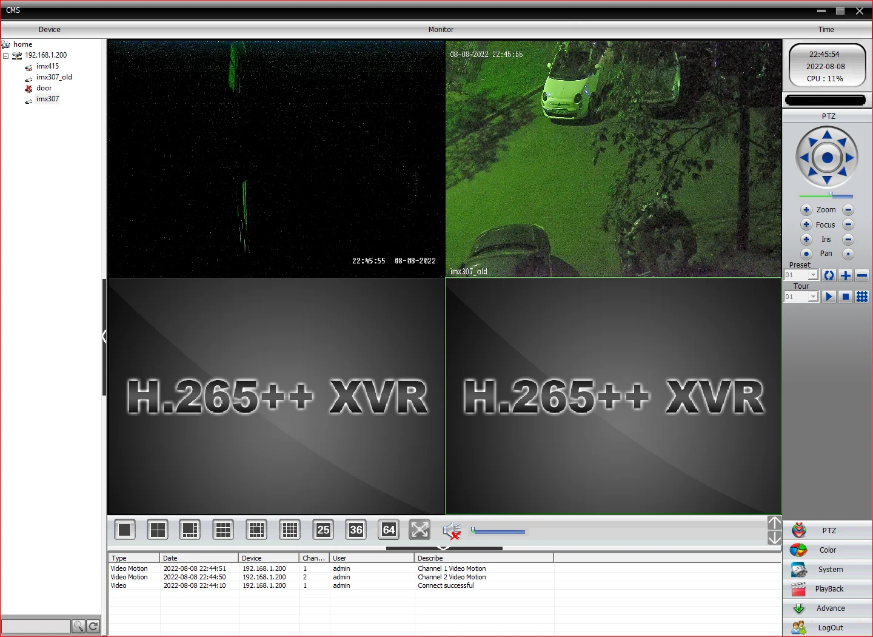Select the 64-channel view layout
This screenshot has width=873, height=637.
389,530
